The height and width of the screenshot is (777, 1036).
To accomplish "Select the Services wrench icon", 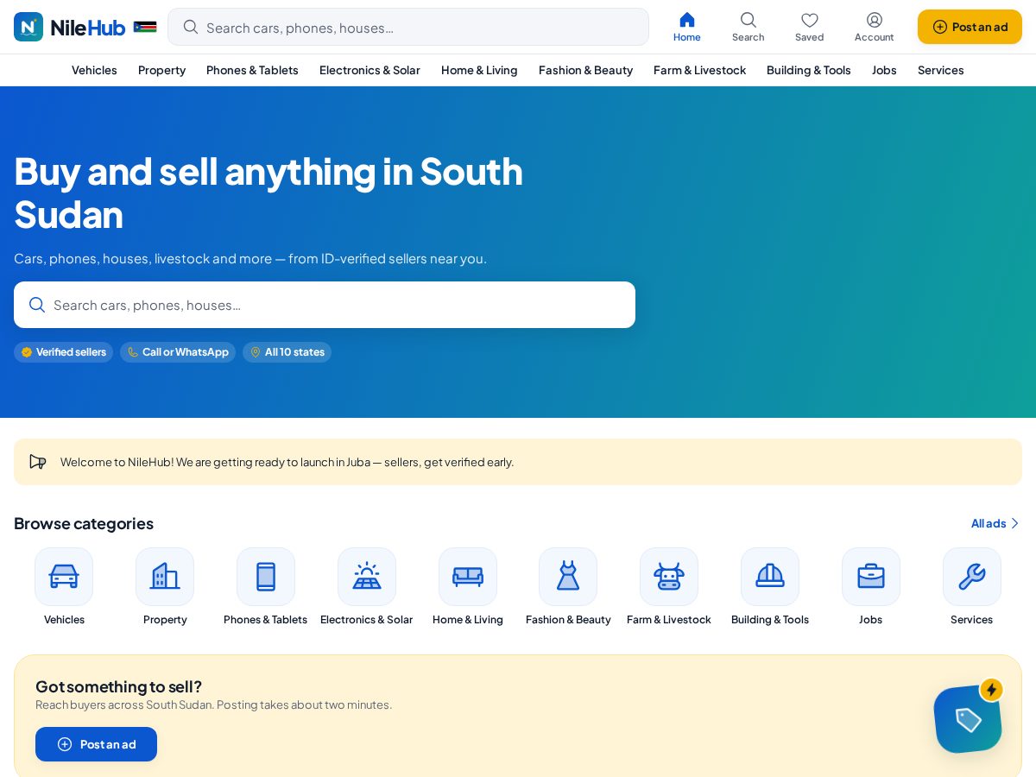I will pos(972,577).
